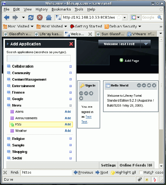166x185 pixels.
Task: Open the Bookmarks menu
Action: click(x=61, y=9)
